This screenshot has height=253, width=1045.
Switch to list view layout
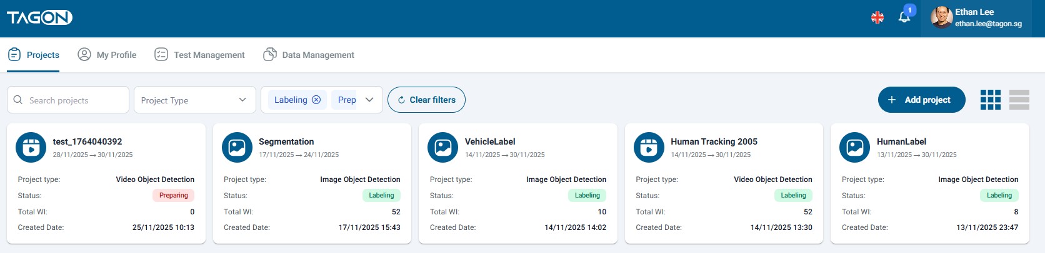(1019, 100)
